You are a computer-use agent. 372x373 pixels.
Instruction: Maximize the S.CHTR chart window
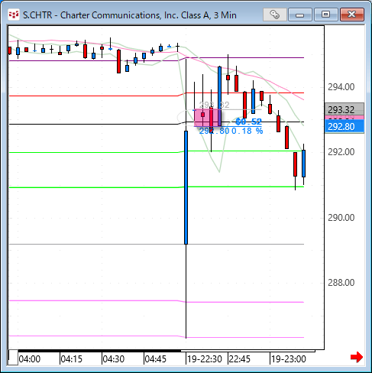point(325,15)
